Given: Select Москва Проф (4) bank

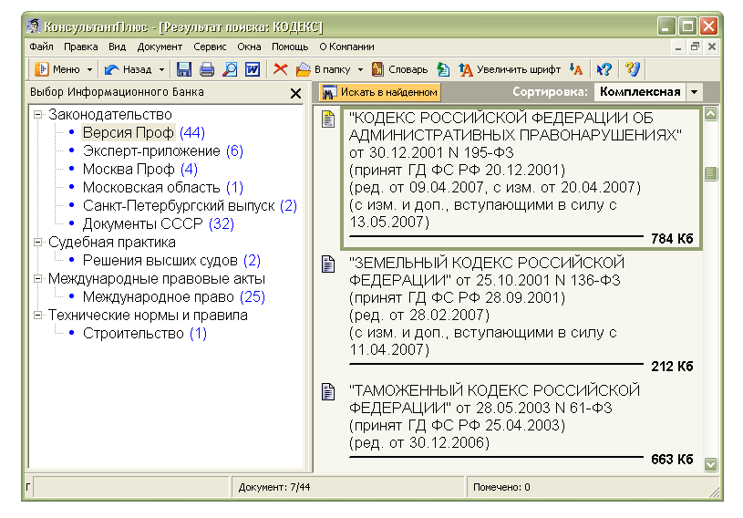Looking at the screenshot, I should [x=140, y=170].
